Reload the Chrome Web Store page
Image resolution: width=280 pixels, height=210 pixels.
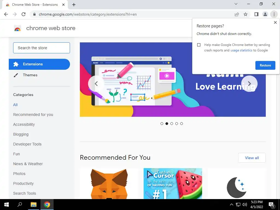(24, 14)
